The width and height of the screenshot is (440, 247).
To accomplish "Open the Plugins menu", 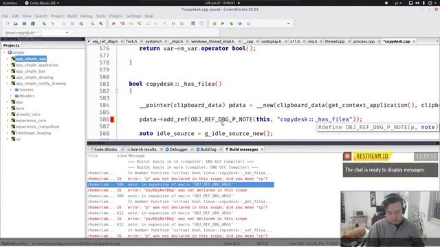I will pos(116,16).
